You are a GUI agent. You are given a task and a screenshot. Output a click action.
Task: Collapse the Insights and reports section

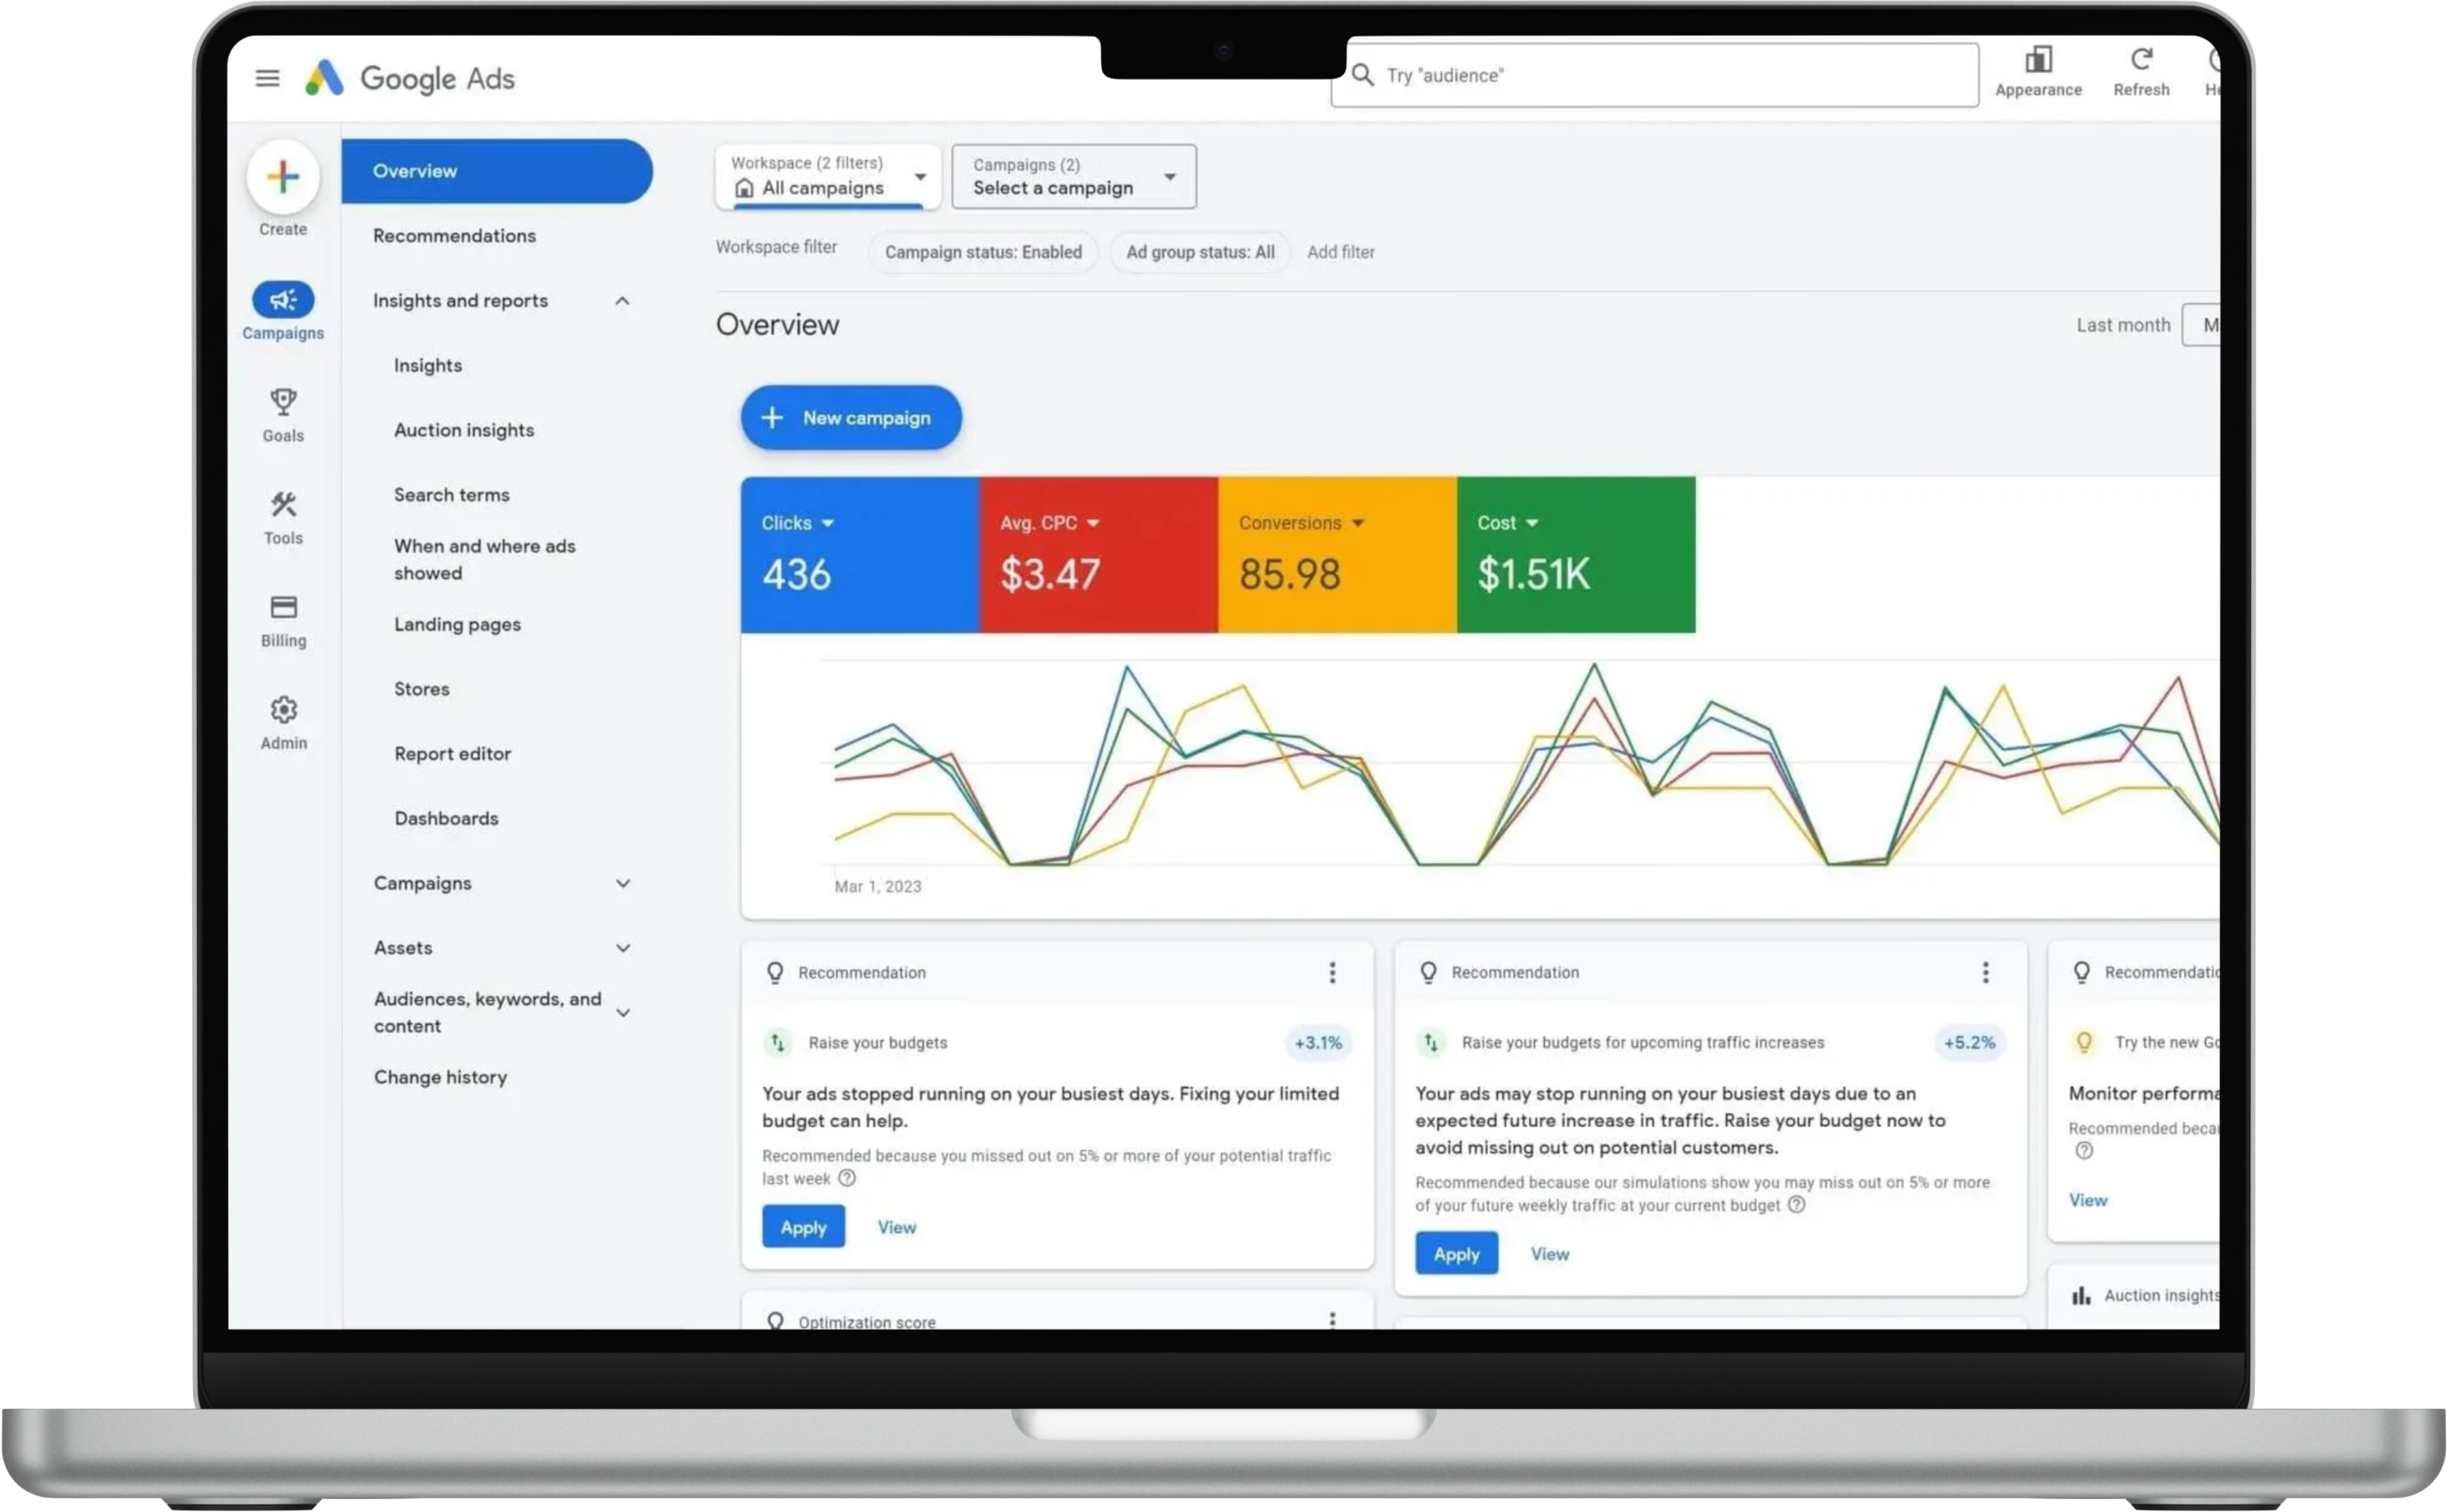(x=622, y=301)
